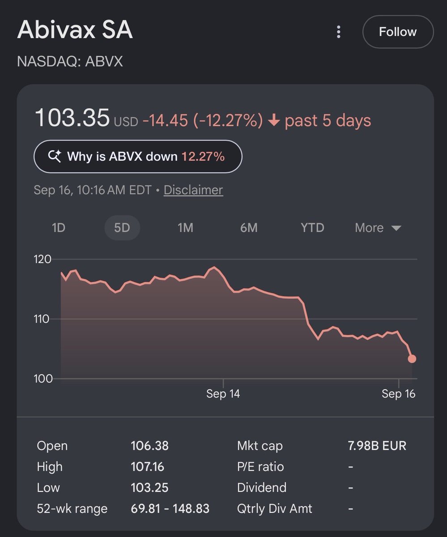The width and height of the screenshot is (447, 537).
Task: Click the NASDAQ: ABVX ticker label
Action: 70,61
